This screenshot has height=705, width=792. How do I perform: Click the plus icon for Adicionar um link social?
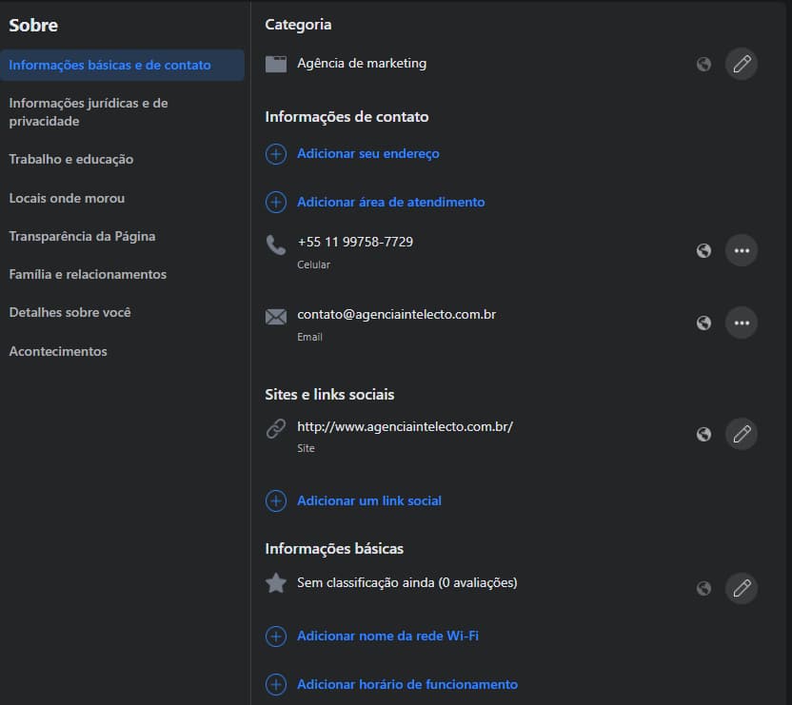pyautogui.click(x=276, y=501)
